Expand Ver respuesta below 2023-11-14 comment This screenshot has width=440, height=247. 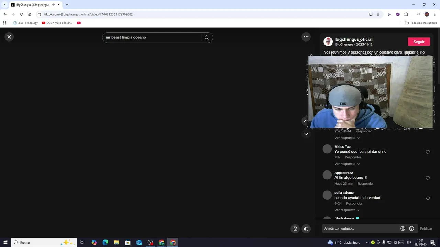[347, 138]
